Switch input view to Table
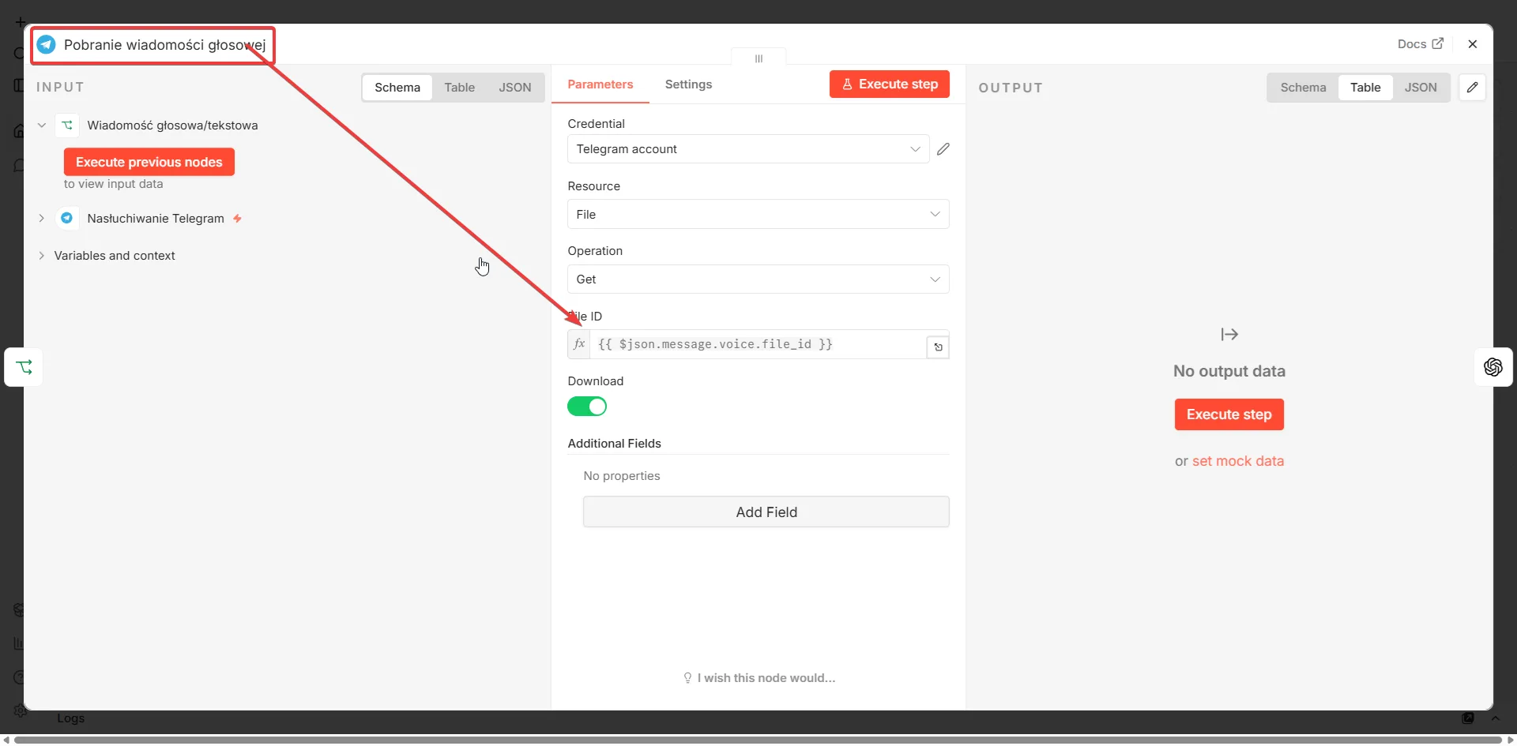 click(459, 88)
